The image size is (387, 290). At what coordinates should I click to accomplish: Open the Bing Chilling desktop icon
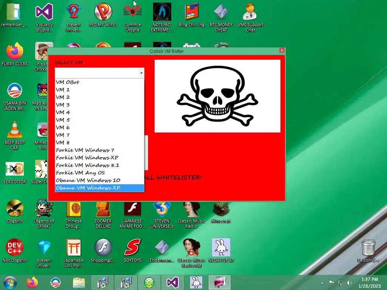191,15
